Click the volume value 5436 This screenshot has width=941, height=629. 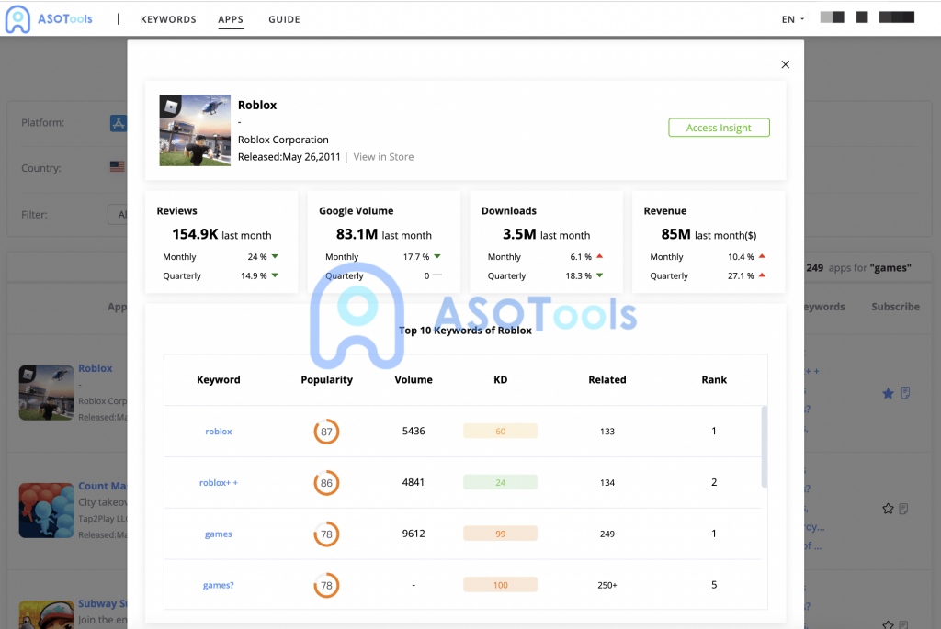pyautogui.click(x=414, y=432)
